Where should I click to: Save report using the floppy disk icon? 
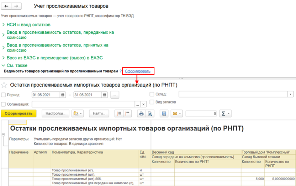click(x=164, y=114)
